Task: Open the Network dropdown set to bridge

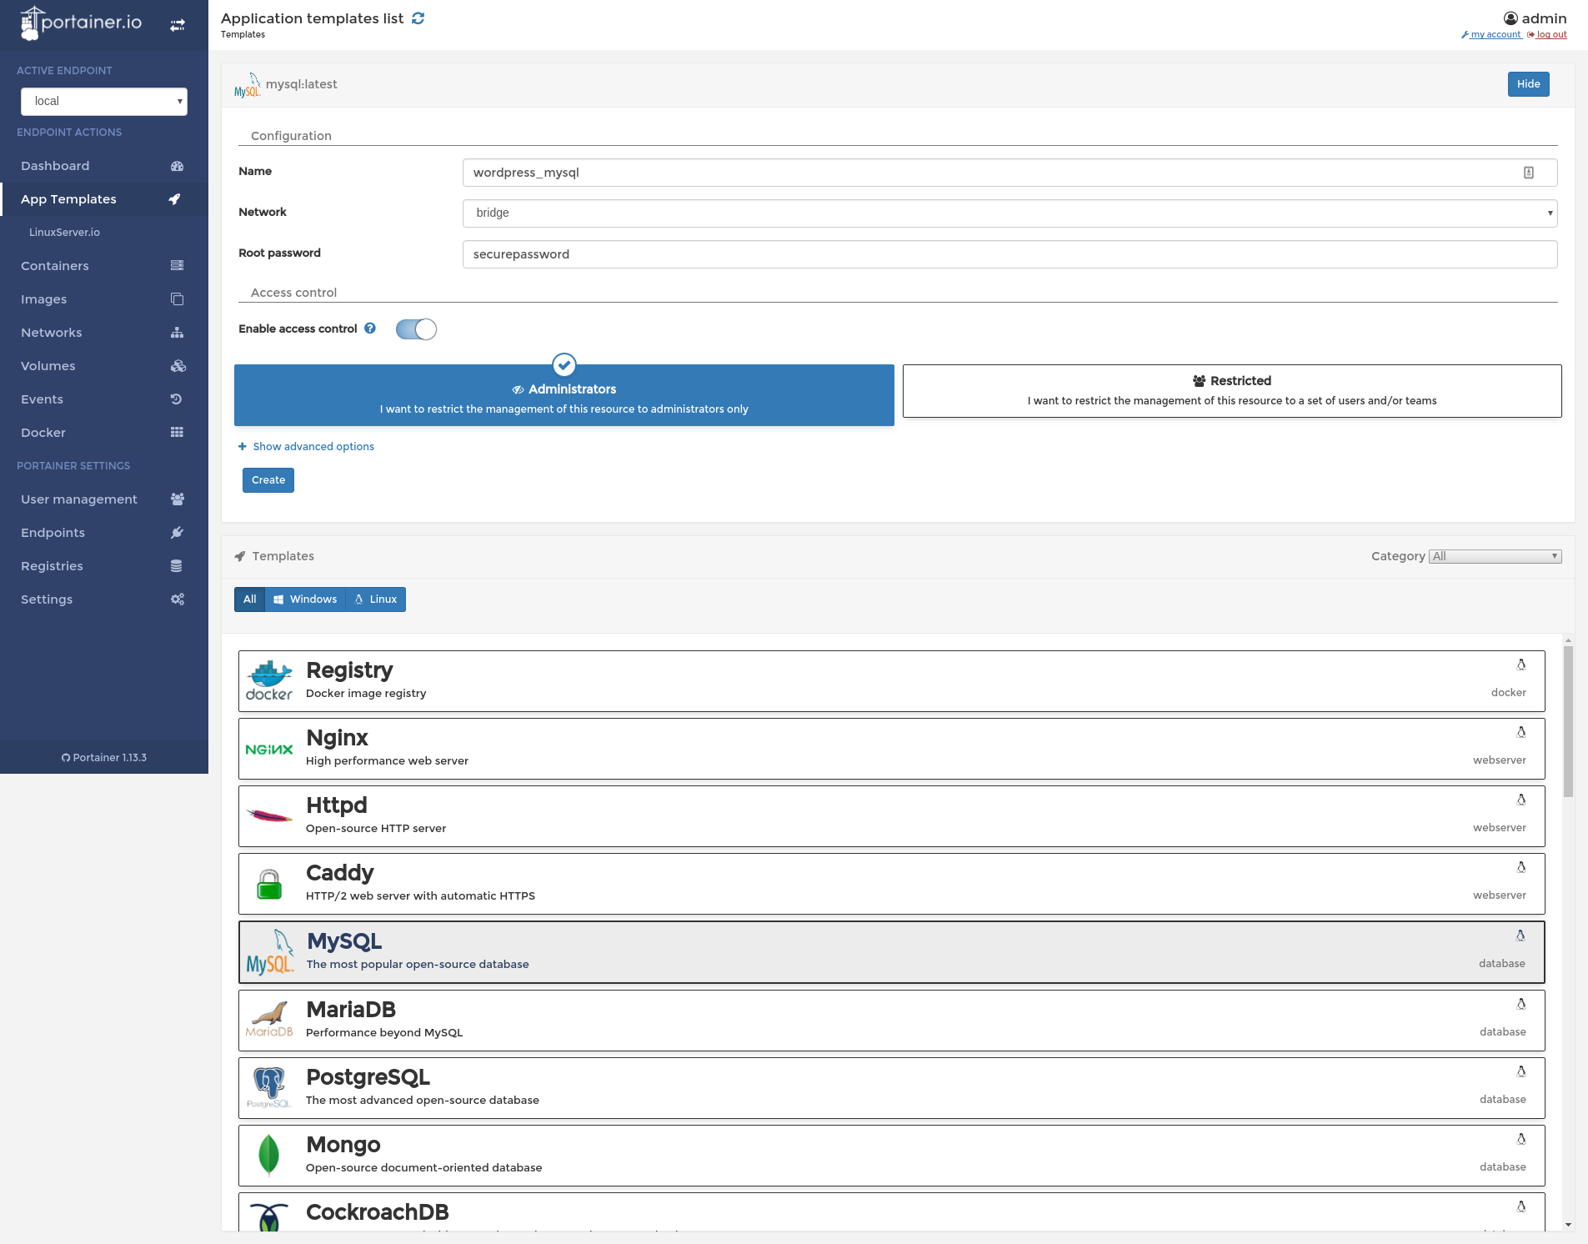Action: click(1009, 213)
